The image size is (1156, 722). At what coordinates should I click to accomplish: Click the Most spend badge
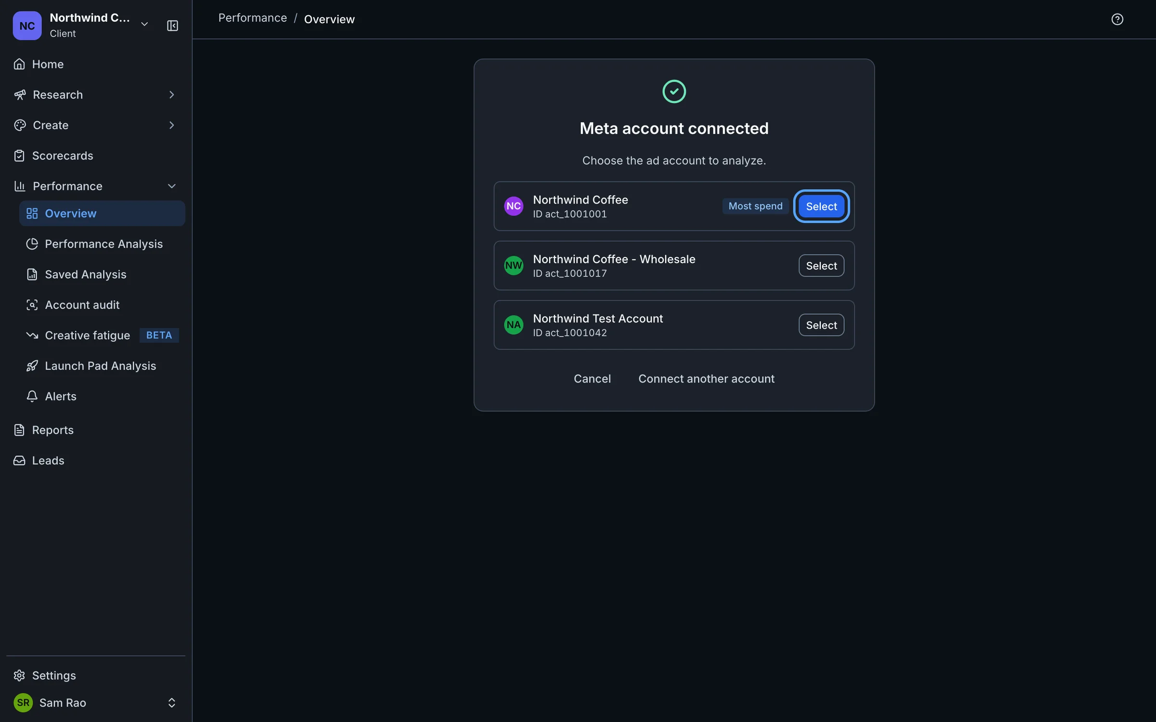point(755,206)
